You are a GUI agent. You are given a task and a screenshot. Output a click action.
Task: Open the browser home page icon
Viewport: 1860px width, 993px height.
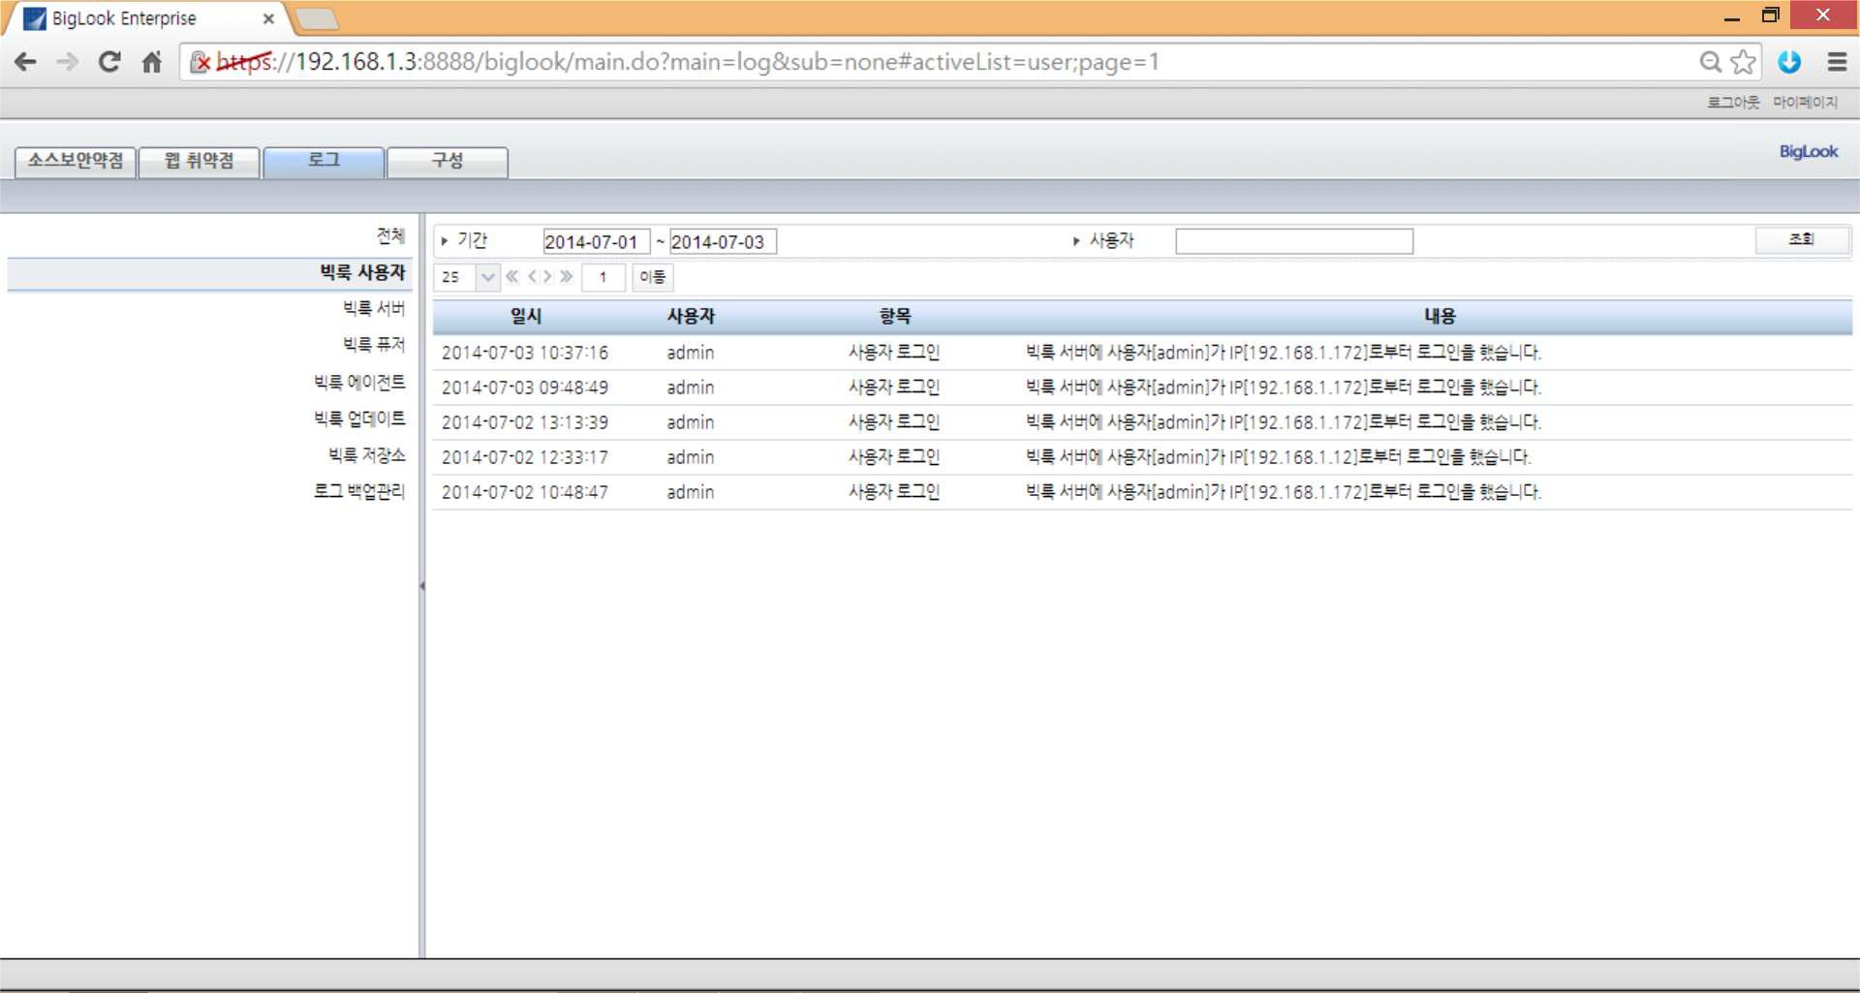[x=152, y=62]
